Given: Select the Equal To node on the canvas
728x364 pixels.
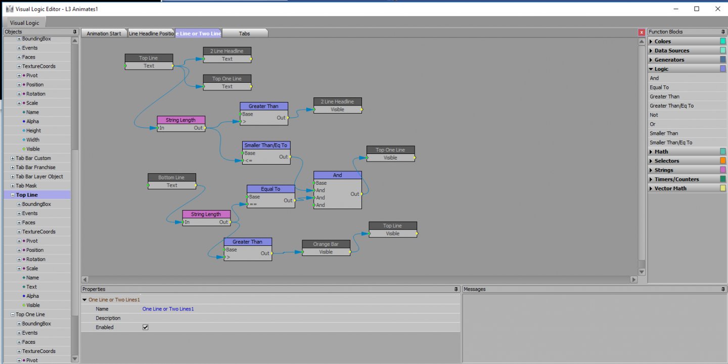Looking at the screenshot, I should (x=271, y=189).
